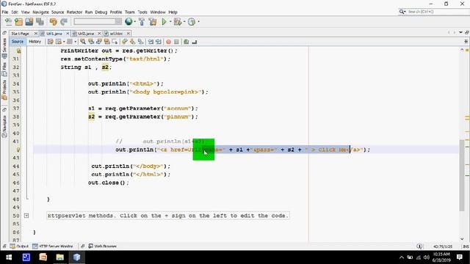The image size is (470, 264).
Task: Click the Last Edit editor icon
Action: [x=51, y=42]
